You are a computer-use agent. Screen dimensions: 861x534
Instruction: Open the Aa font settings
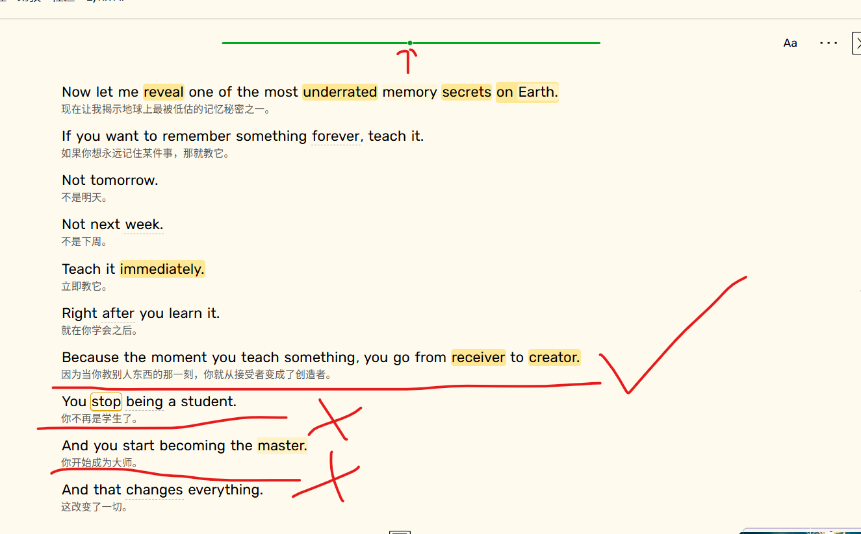click(x=790, y=43)
